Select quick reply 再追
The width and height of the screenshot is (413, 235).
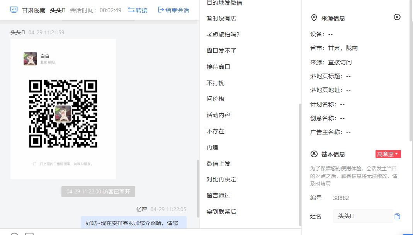click(212, 147)
